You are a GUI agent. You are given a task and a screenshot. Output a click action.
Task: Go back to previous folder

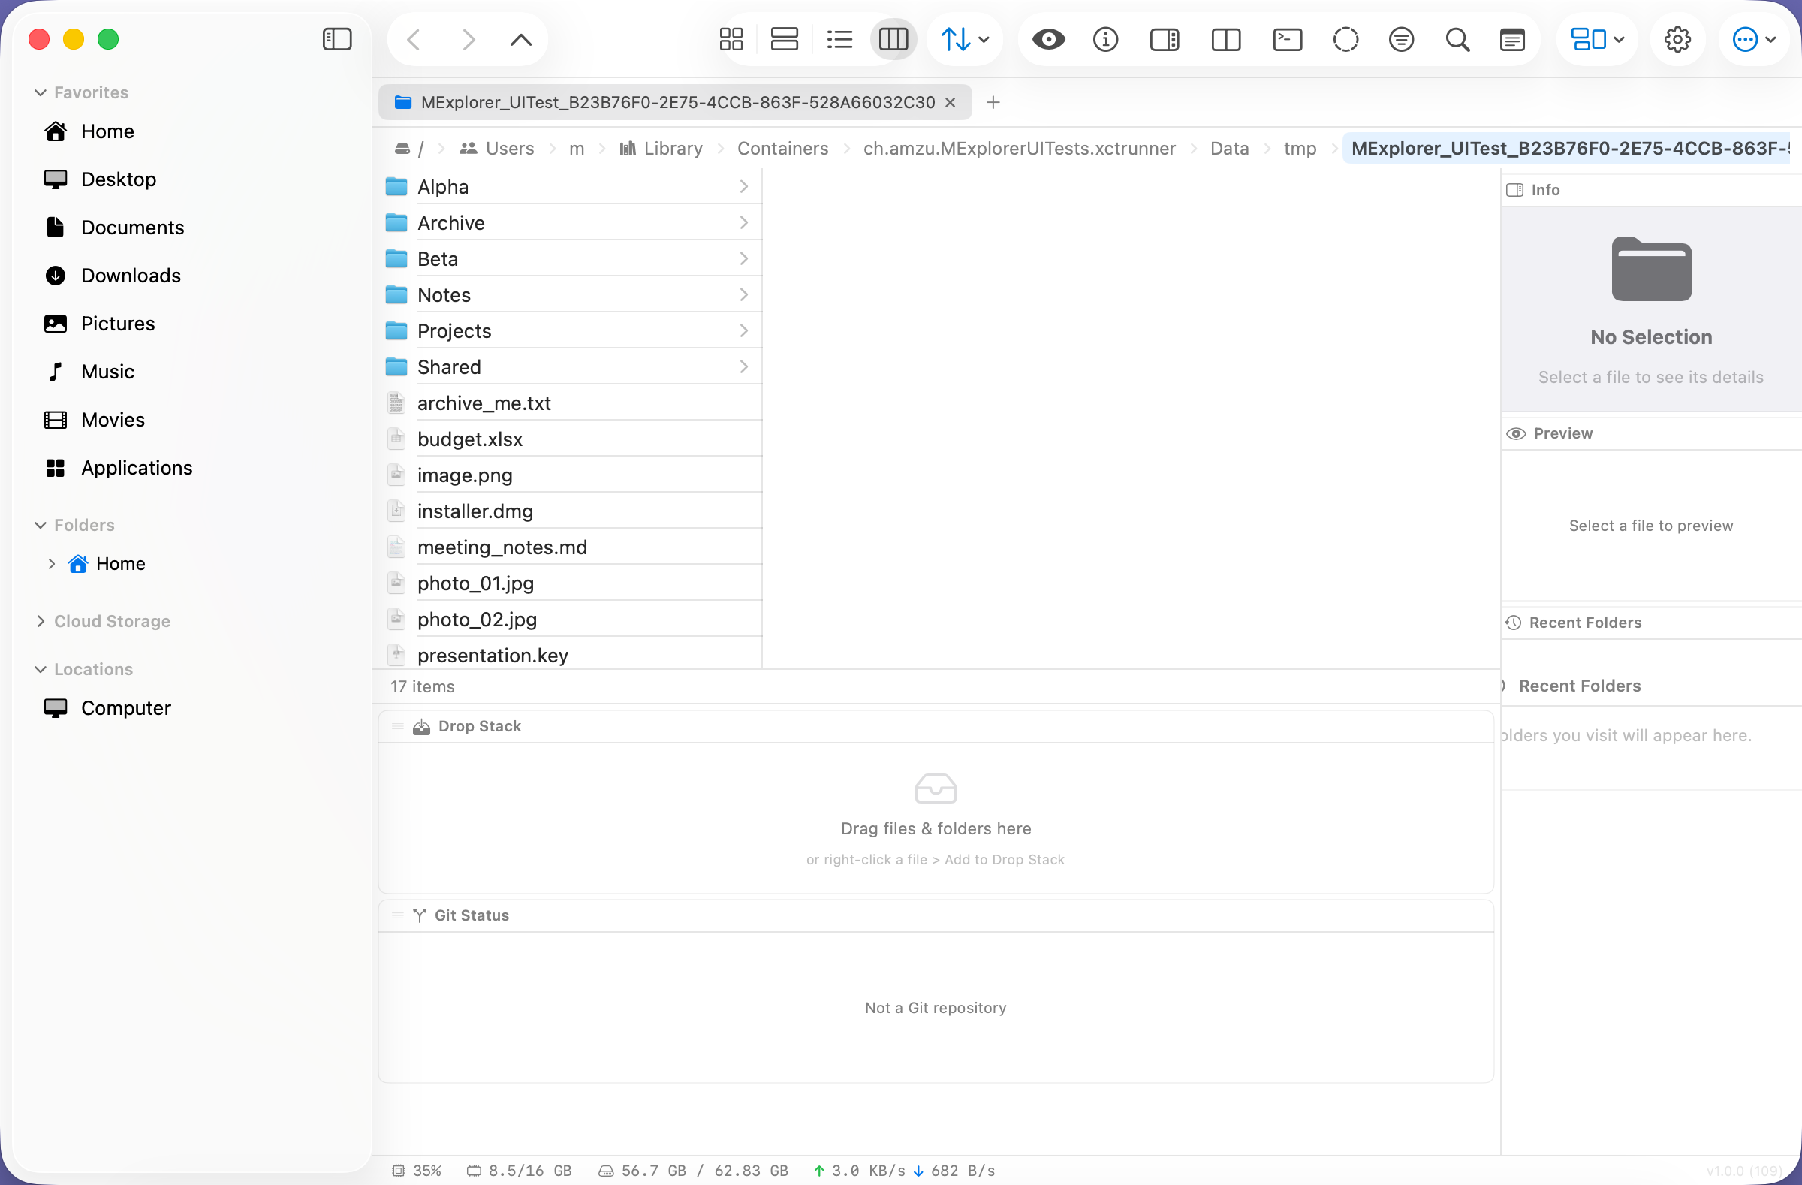click(x=414, y=39)
